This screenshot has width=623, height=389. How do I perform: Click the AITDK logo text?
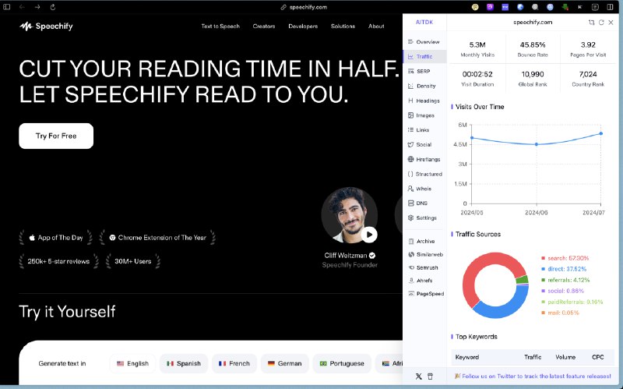tap(424, 23)
